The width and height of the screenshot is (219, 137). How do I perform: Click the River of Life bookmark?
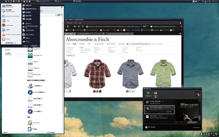[165, 30]
